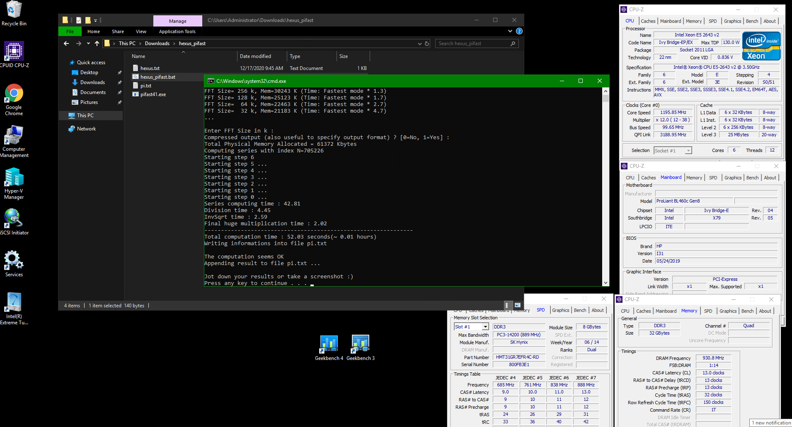
Task: Click the Intel Xeon logo in CPU-Z
Action: tap(762, 46)
